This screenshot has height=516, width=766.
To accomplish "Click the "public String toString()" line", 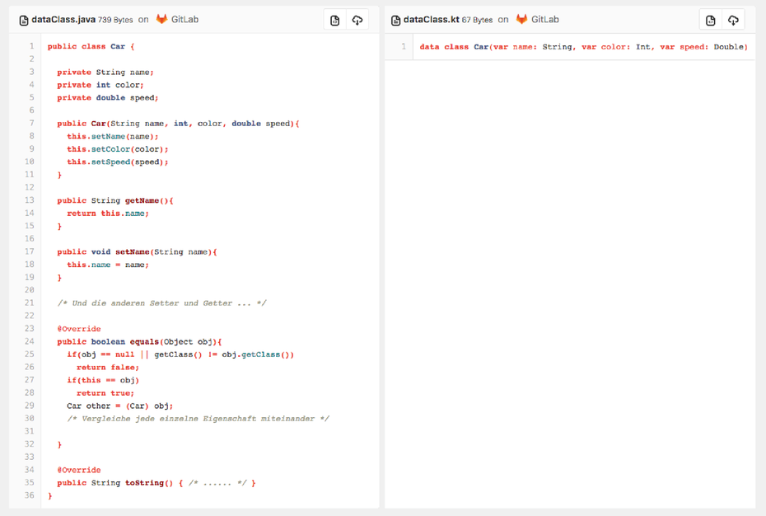I will 156,483.
